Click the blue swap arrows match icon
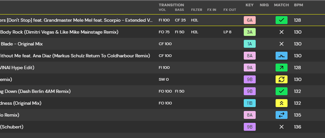 click(281, 115)
